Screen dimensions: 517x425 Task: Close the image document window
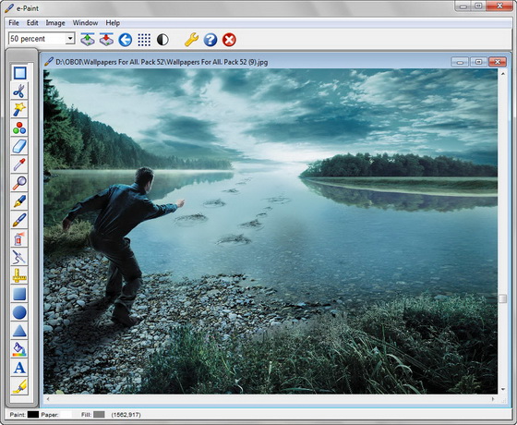pyautogui.click(x=498, y=62)
